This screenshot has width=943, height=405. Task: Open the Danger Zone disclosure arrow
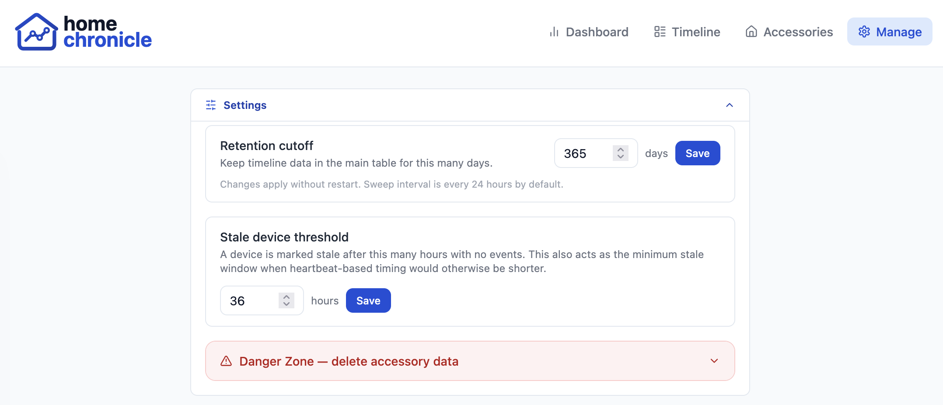click(714, 361)
